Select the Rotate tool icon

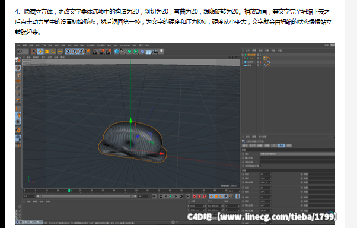click(53, 52)
